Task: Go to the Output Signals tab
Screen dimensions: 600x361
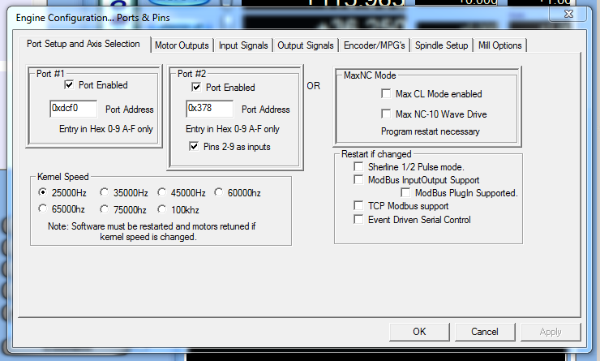Action: click(305, 45)
